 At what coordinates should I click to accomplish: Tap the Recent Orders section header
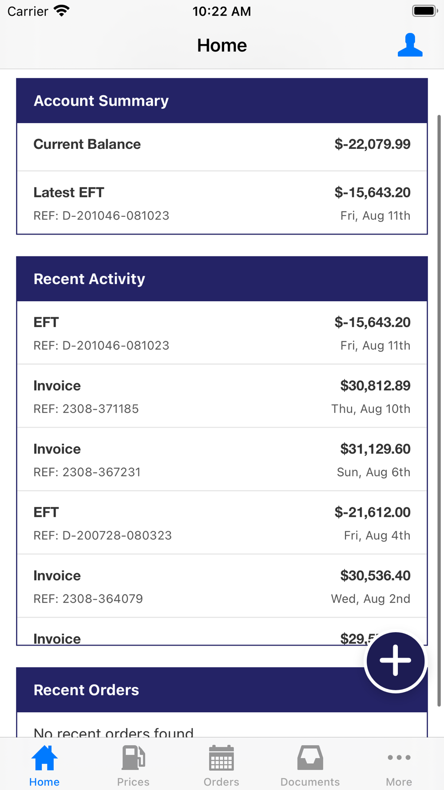click(178, 690)
